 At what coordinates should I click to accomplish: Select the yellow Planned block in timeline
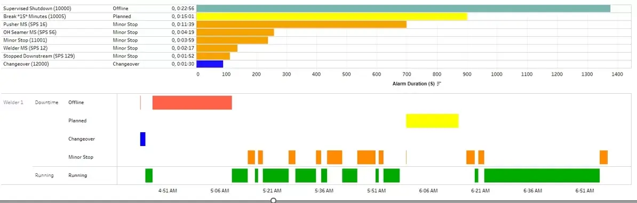tap(432, 121)
